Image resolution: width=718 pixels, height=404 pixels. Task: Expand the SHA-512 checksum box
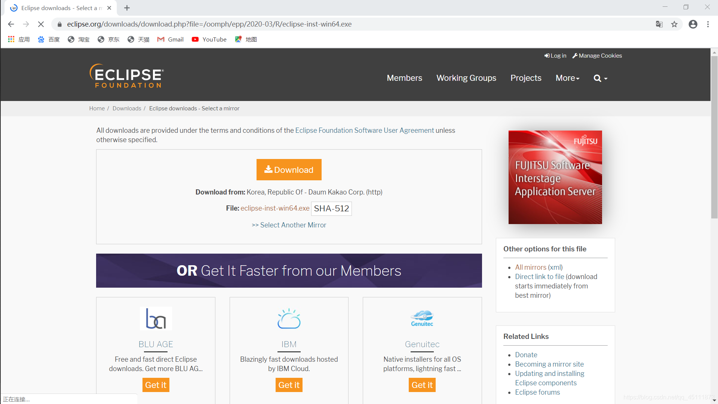coord(331,208)
